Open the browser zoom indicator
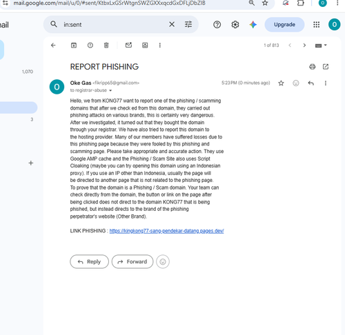The image size is (345, 335). tap(252, 3)
